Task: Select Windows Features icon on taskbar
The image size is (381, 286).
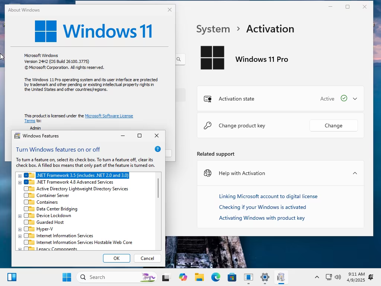Action: (x=281, y=277)
